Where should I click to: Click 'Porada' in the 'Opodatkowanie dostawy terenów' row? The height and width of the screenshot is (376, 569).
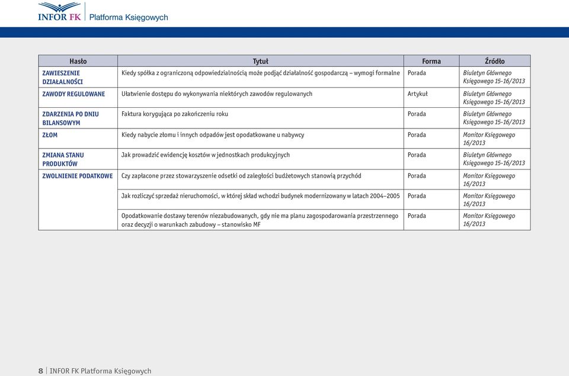tap(417, 216)
